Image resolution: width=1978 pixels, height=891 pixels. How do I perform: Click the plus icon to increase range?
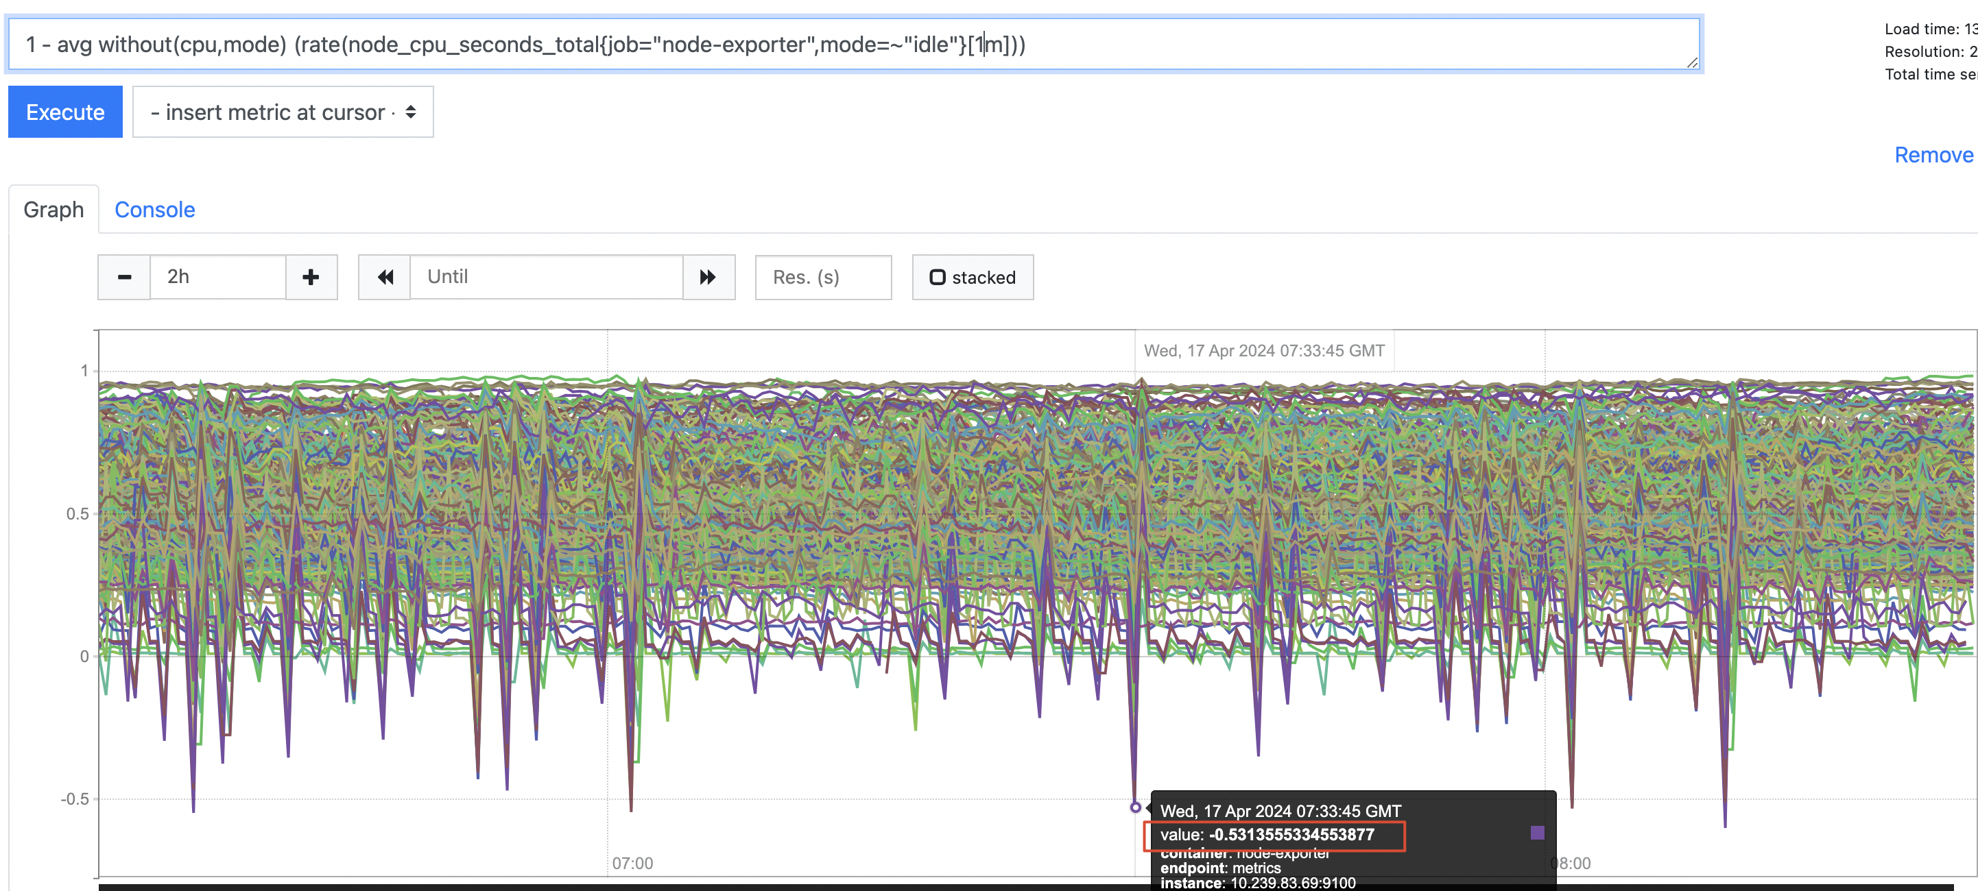pos(311,277)
